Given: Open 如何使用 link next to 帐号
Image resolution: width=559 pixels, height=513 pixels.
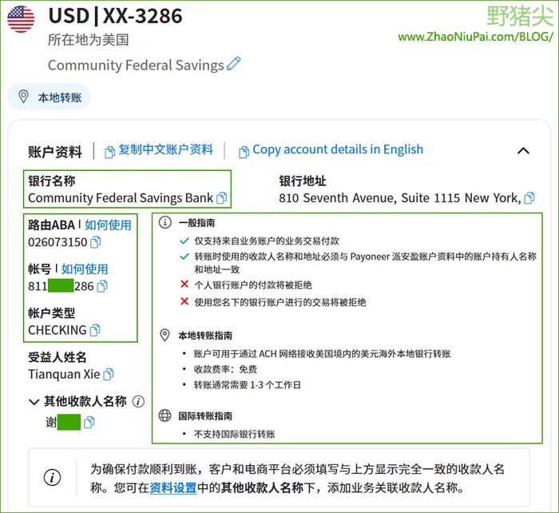Looking at the screenshot, I should click(x=85, y=269).
